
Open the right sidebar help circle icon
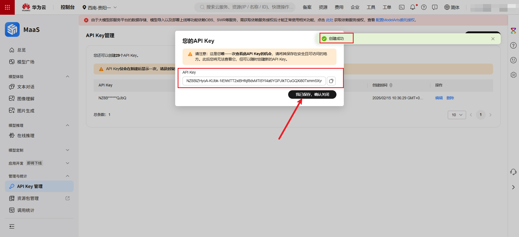pyautogui.click(x=513, y=46)
